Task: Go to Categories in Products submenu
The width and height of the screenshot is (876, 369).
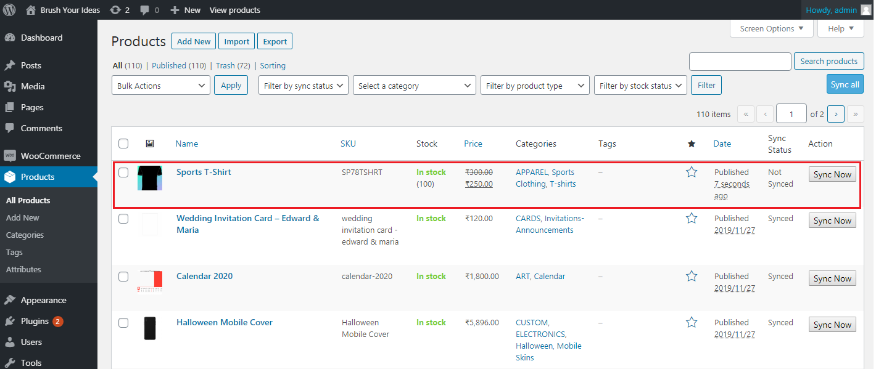Action: 25,235
